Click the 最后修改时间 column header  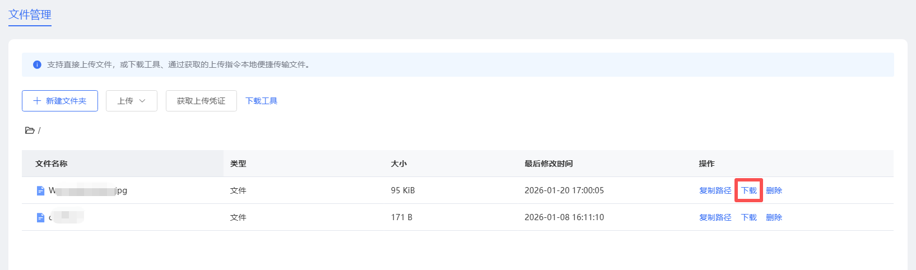[548, 164]
